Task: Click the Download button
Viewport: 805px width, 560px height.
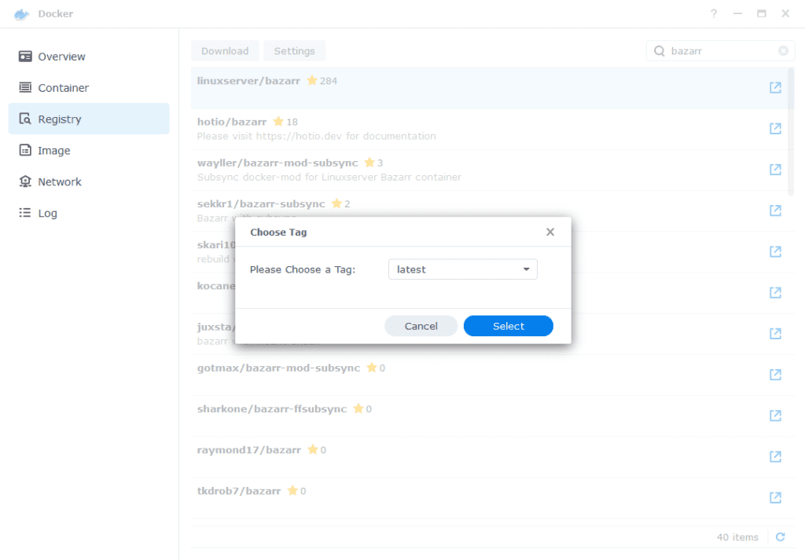Action: pos(225,51)
